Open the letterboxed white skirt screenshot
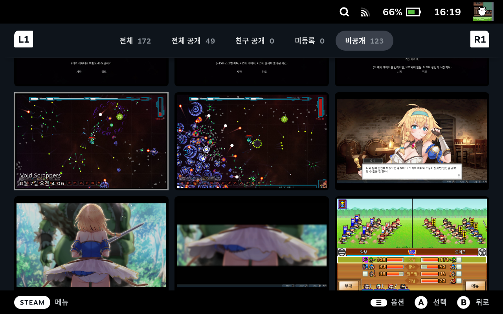Viewport: 503px width, 314px height. [251, 243]
